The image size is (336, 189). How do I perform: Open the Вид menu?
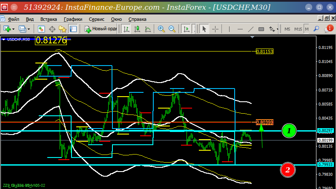coord(30,19)
